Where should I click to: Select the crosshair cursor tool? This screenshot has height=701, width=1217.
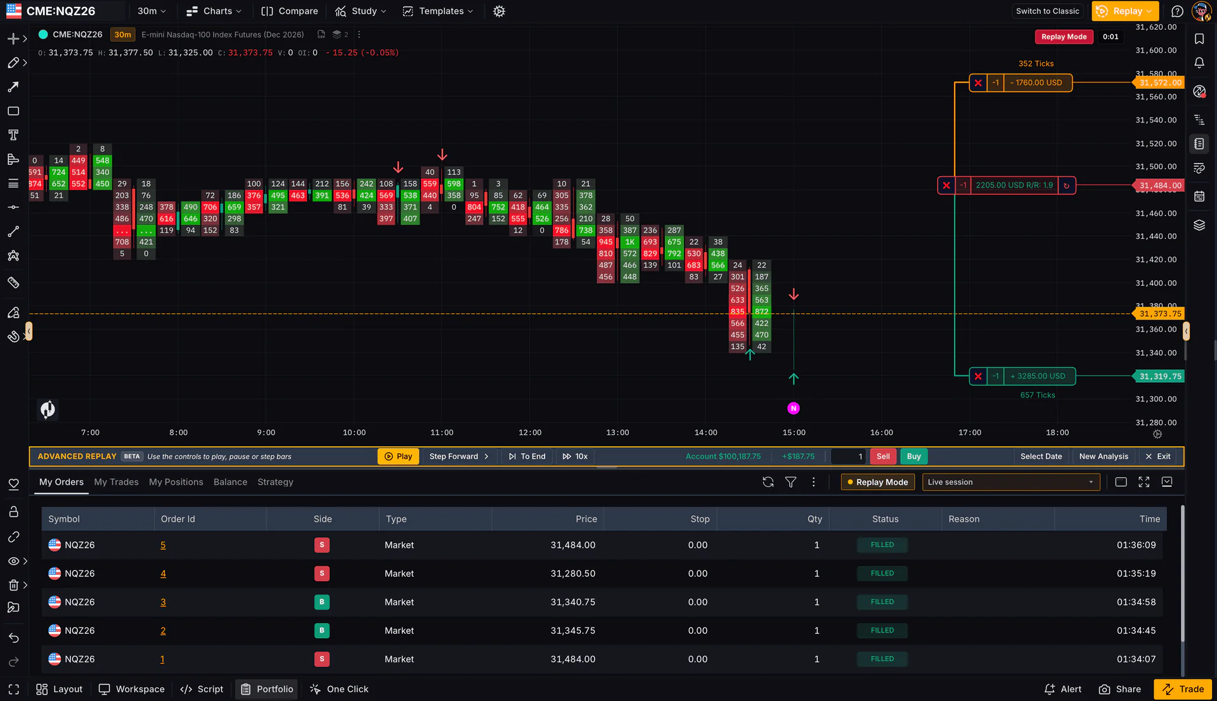[13, 39]
